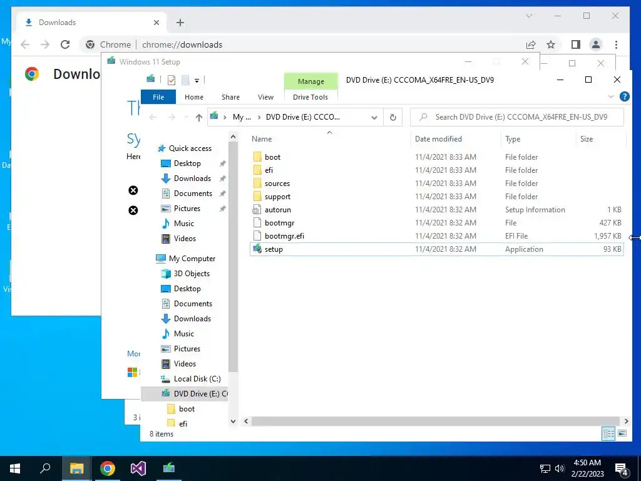Reload the Chrome downloads page
This screenshot has width=641, height=481.
[65, 44]
